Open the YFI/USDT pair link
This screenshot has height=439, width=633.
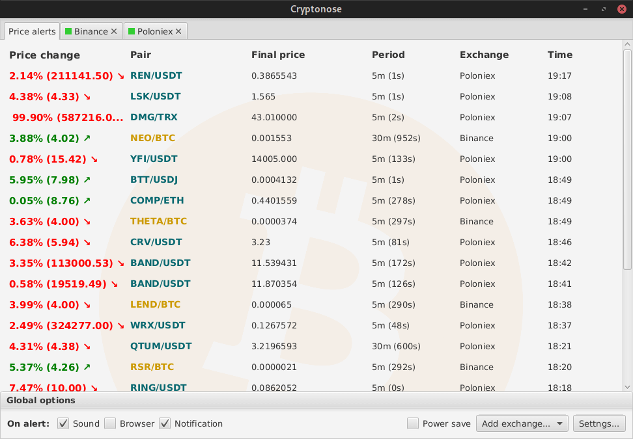(x=154, y=159)
